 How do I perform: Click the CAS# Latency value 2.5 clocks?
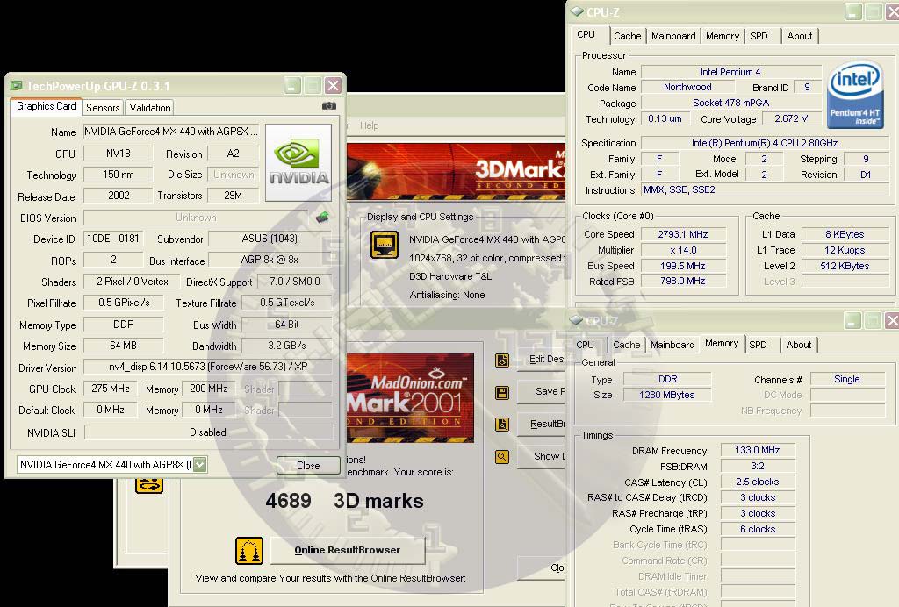tap(758, 482)
